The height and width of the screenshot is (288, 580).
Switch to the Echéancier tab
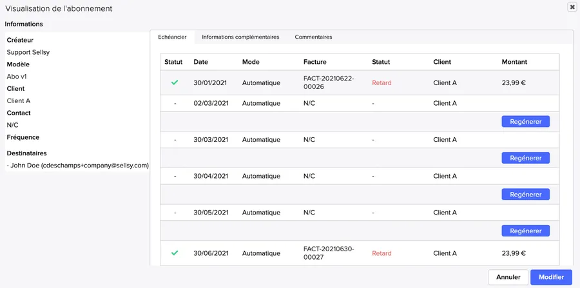point(173,37)
